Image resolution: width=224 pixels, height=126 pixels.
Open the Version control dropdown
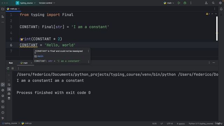[47, 3]
